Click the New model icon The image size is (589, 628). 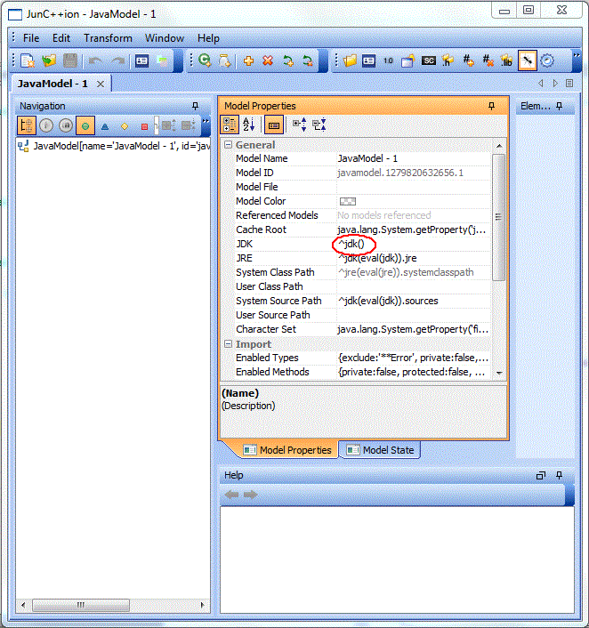[28, 60]
